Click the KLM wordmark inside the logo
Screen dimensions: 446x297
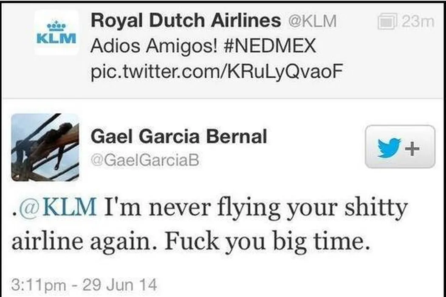click(56, 38)
